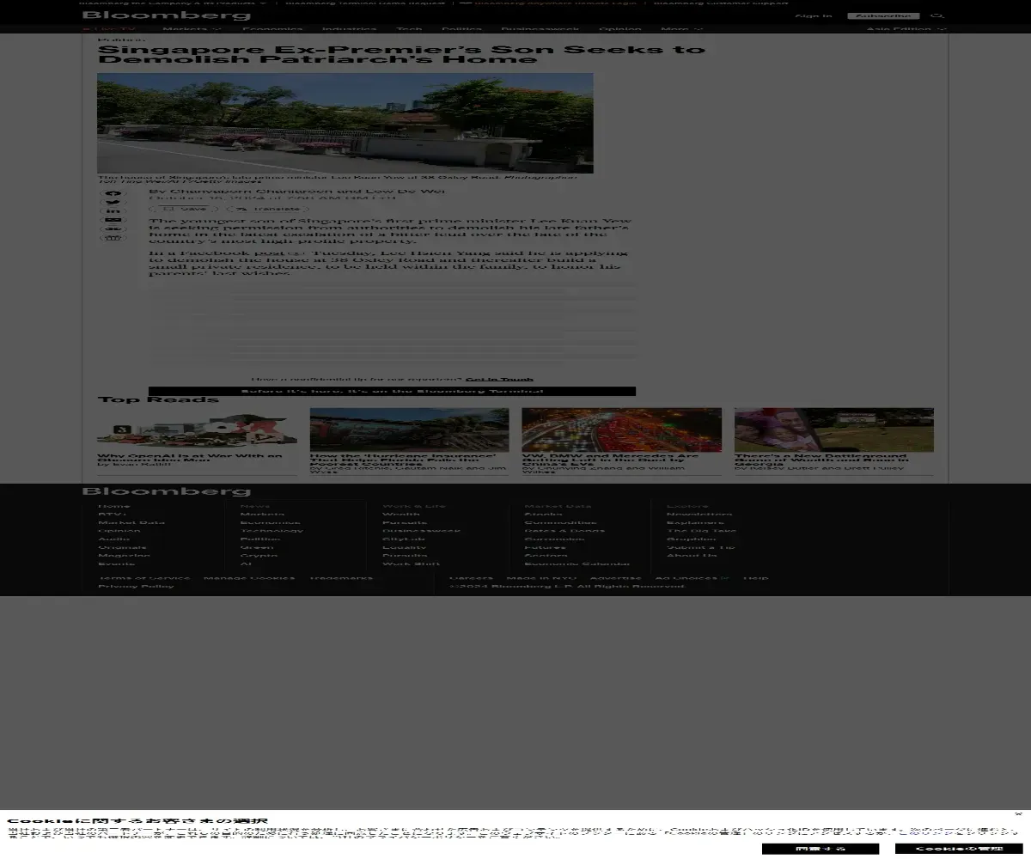
Task: Accept cookies with the agree button
Action: [821, 849]
